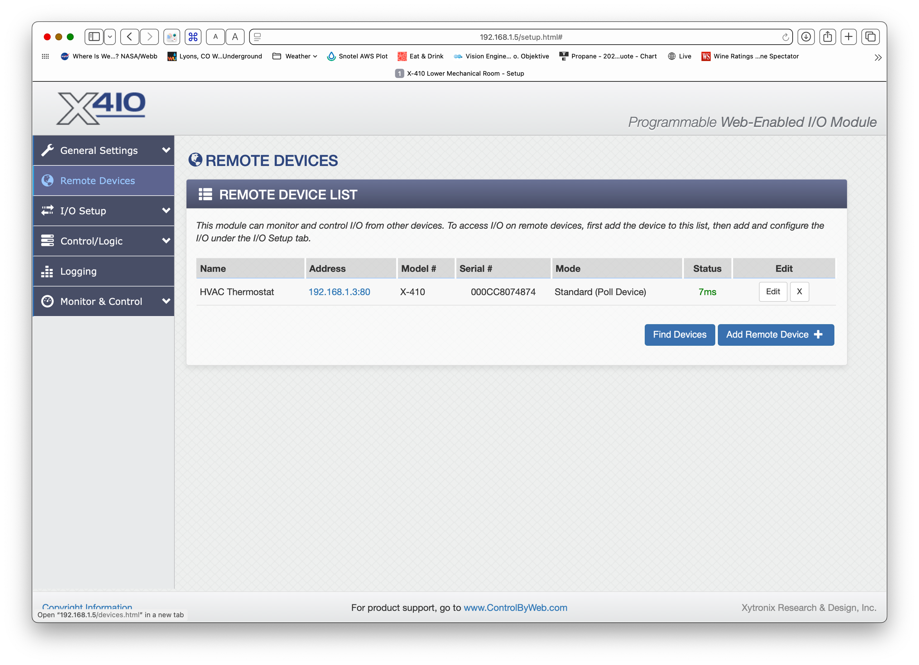Screen dimensions: 919x665
Task: Open the favorites grid icon
Action: tap(45, 56)
